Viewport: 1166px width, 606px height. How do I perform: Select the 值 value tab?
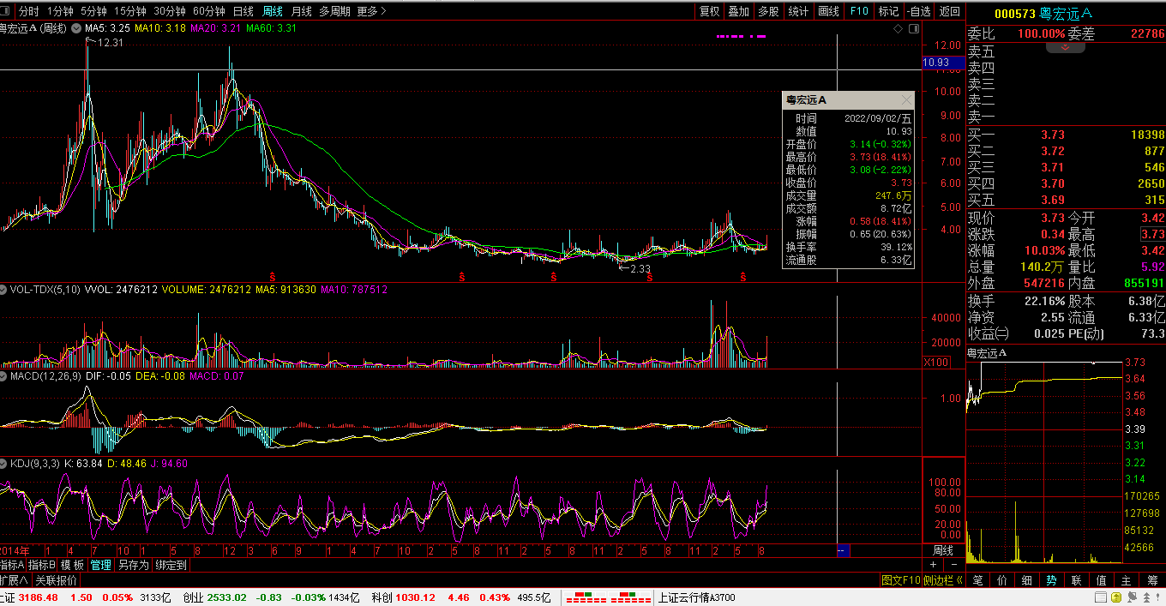1102,580
